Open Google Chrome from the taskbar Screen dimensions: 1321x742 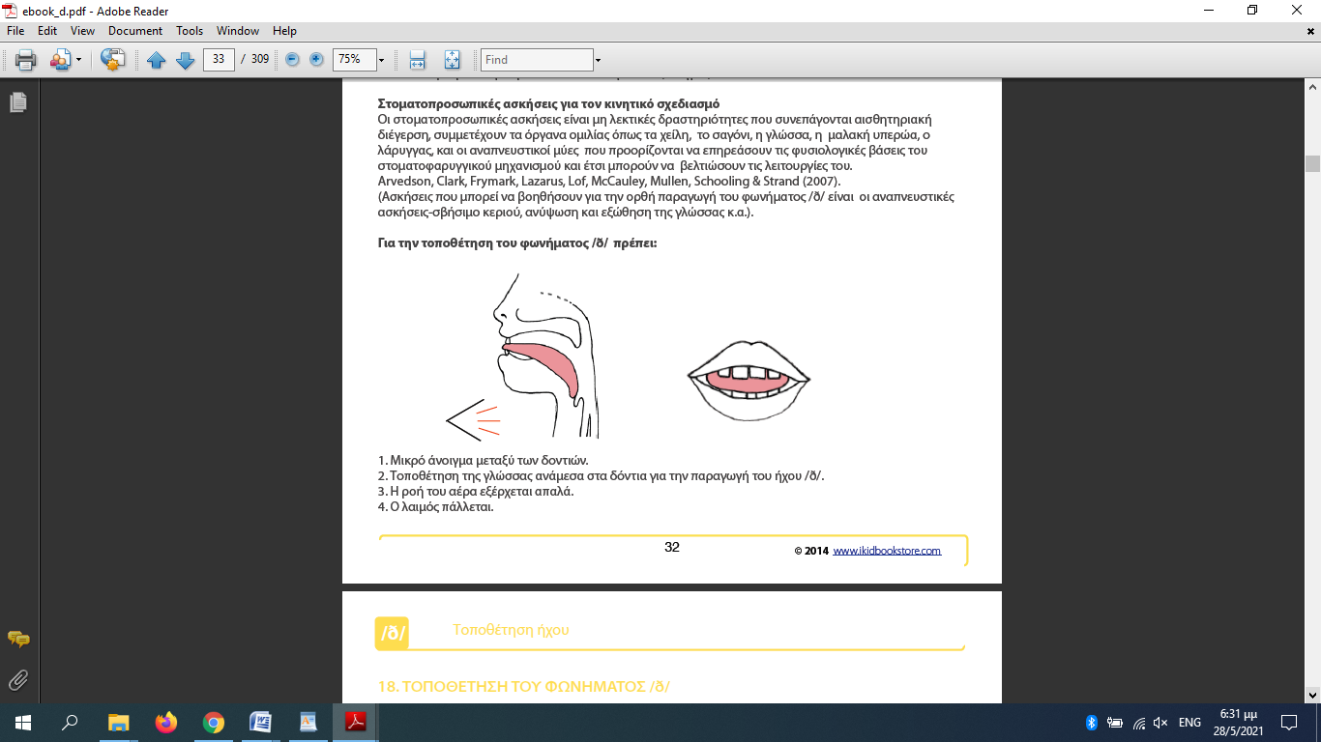(214, 722)
